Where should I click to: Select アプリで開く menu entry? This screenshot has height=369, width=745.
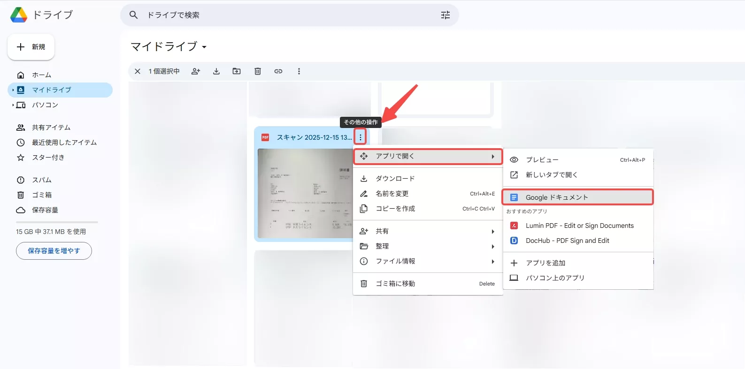(428, 156)
